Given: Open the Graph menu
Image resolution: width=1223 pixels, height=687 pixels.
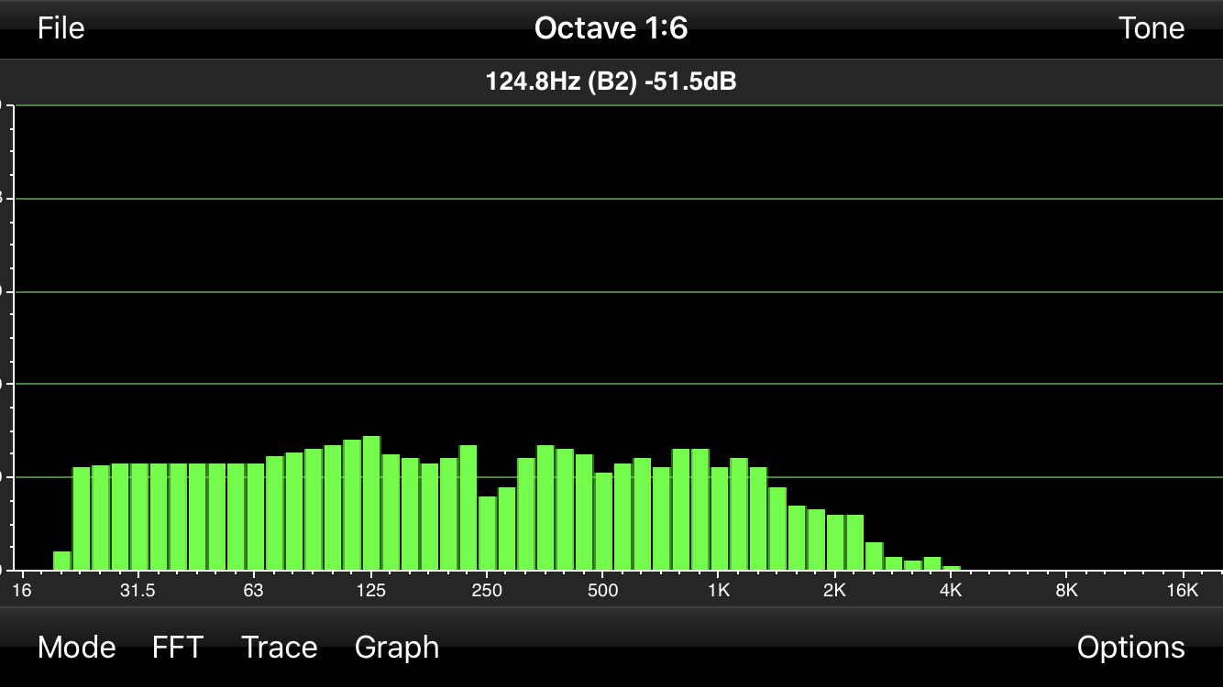Looking at the screenshot, I should 396,648.
